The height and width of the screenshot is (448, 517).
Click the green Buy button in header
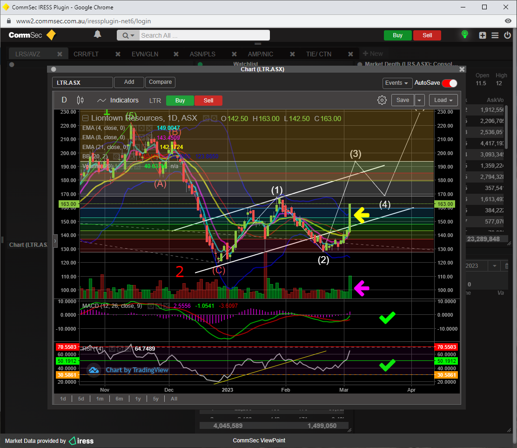point(398,35)
